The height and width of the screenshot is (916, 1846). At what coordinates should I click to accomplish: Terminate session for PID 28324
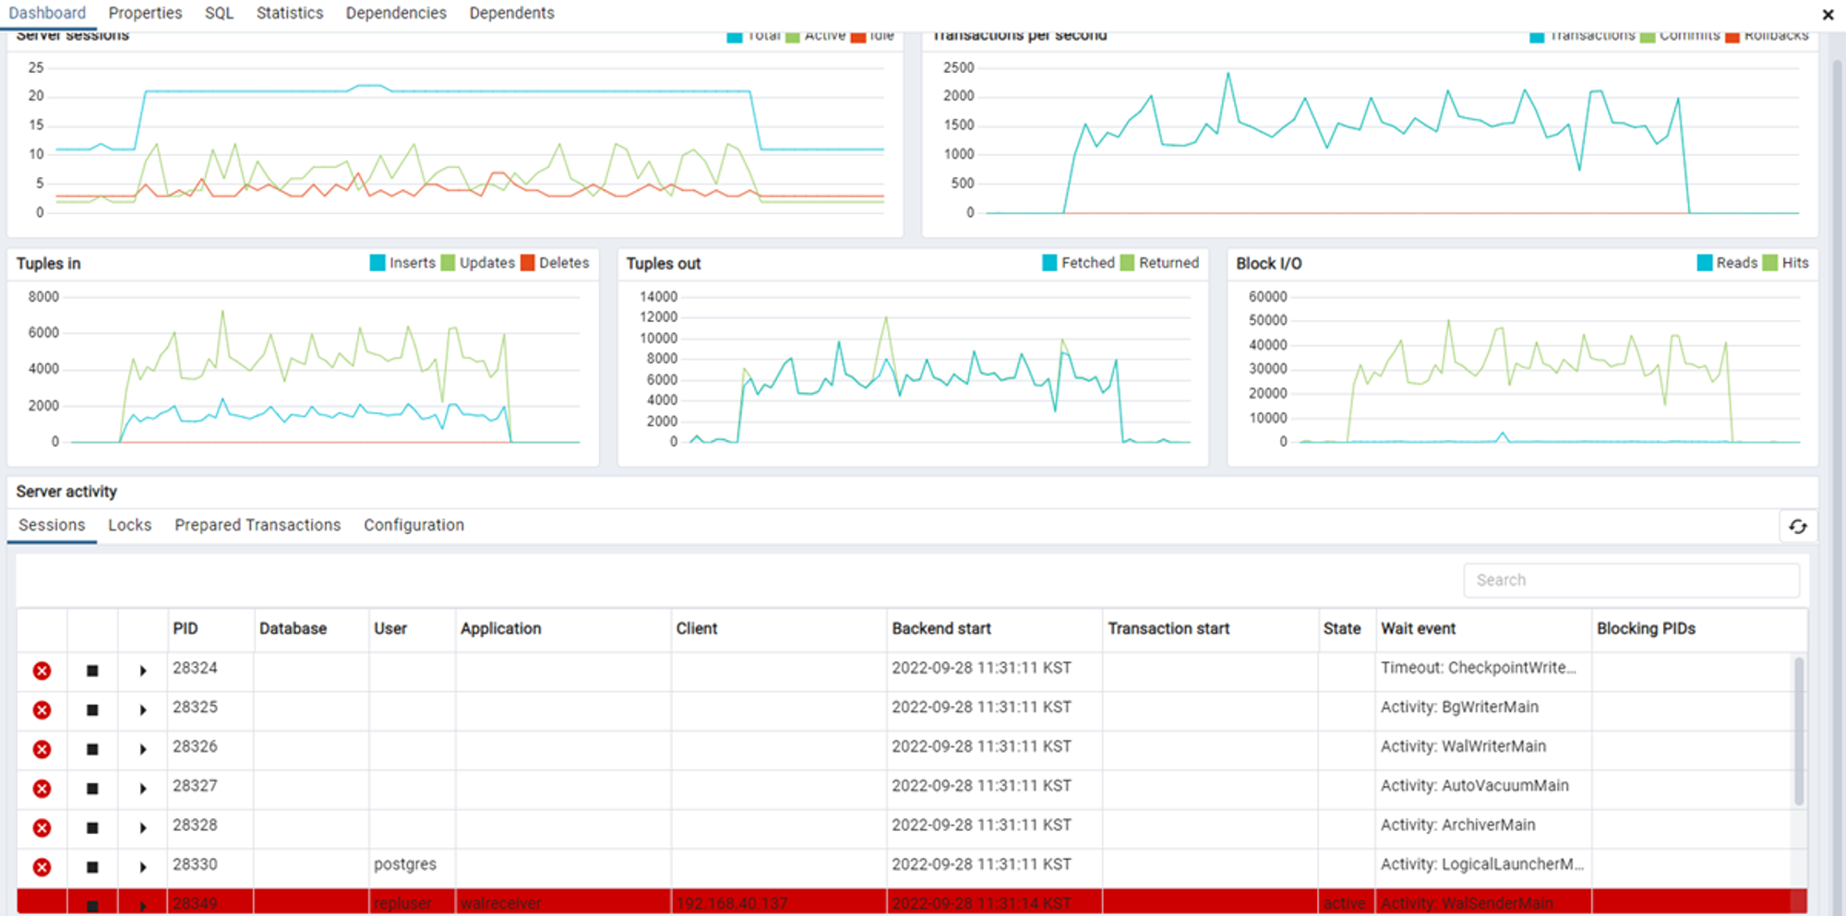[42, 671]
